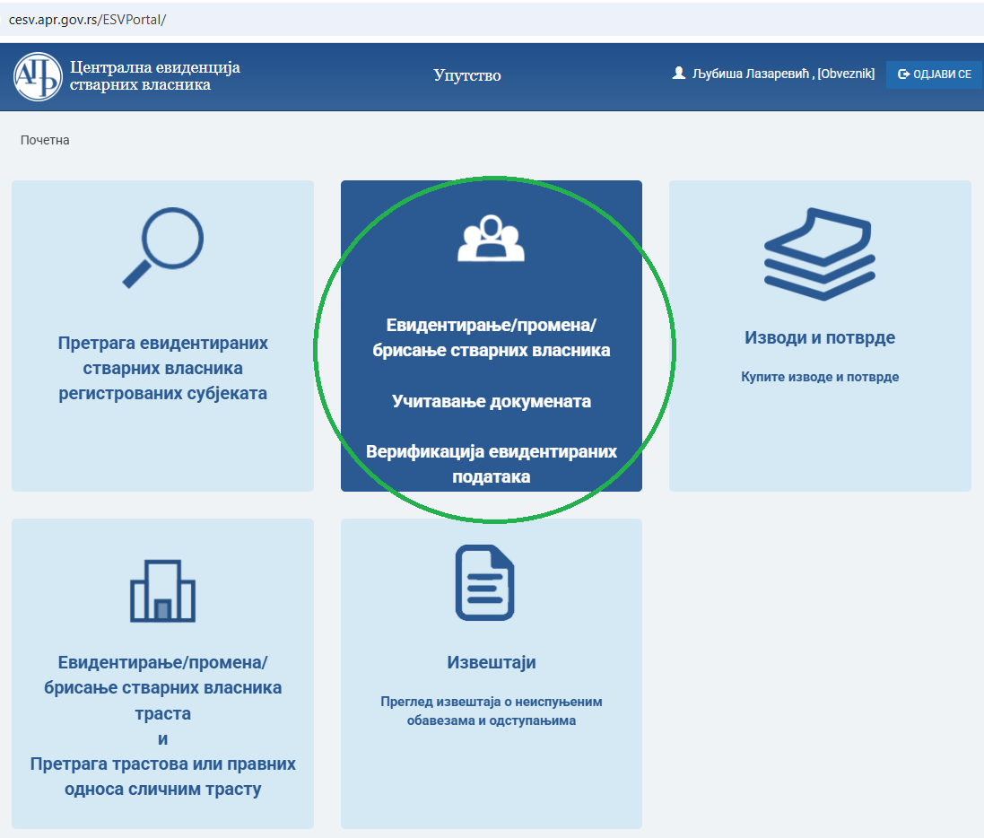
Task: Click the group of people icon
Action: pos(492,238)
